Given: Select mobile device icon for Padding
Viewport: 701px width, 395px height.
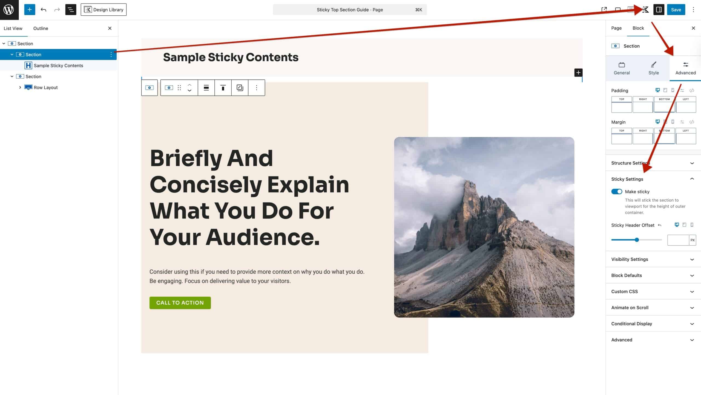Looking at the screenshot, I should click(x=673, y=90).
